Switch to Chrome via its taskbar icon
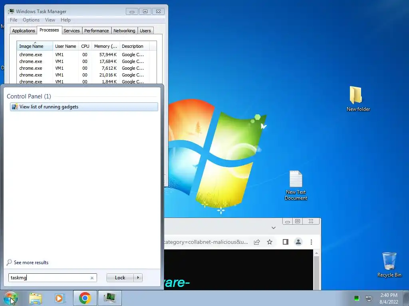This screenshot has width=409, height=306. pos(85,298)
